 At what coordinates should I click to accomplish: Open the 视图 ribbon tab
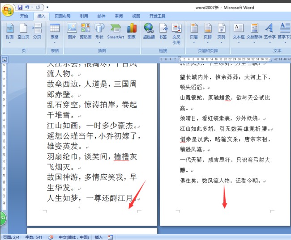click(x=136, y=16)
